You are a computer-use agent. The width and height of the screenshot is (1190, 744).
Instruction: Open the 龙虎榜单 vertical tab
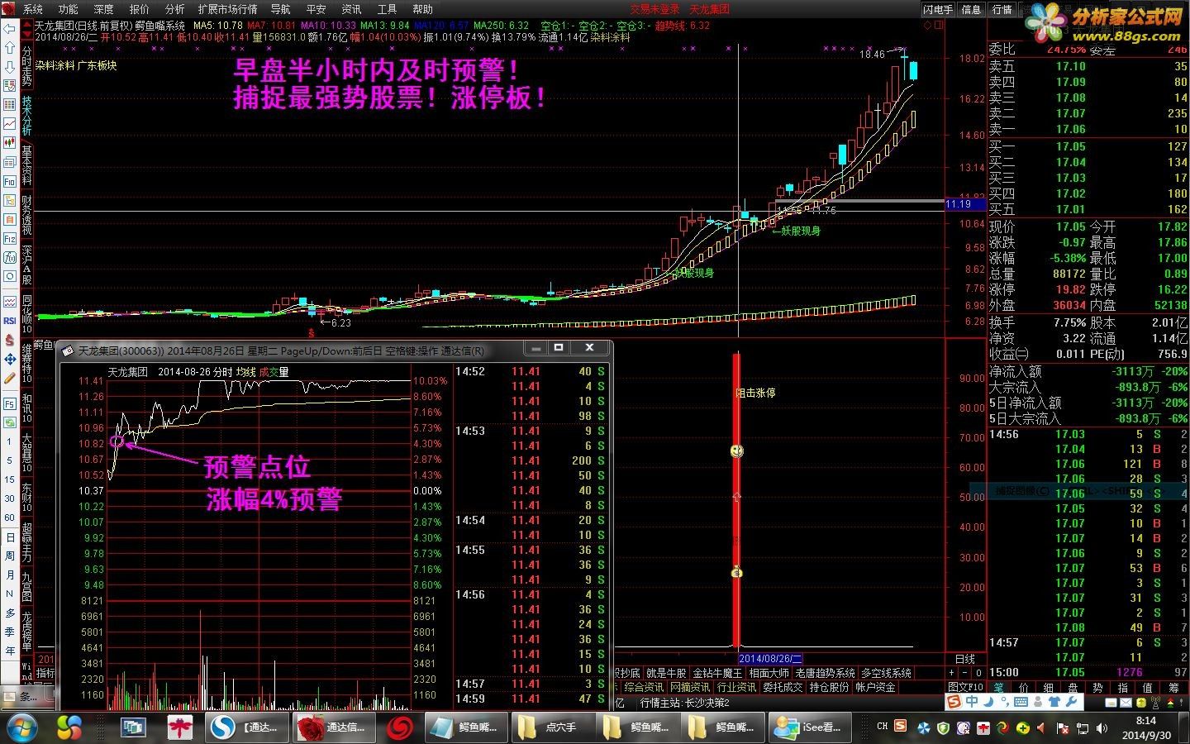point(26,632)
